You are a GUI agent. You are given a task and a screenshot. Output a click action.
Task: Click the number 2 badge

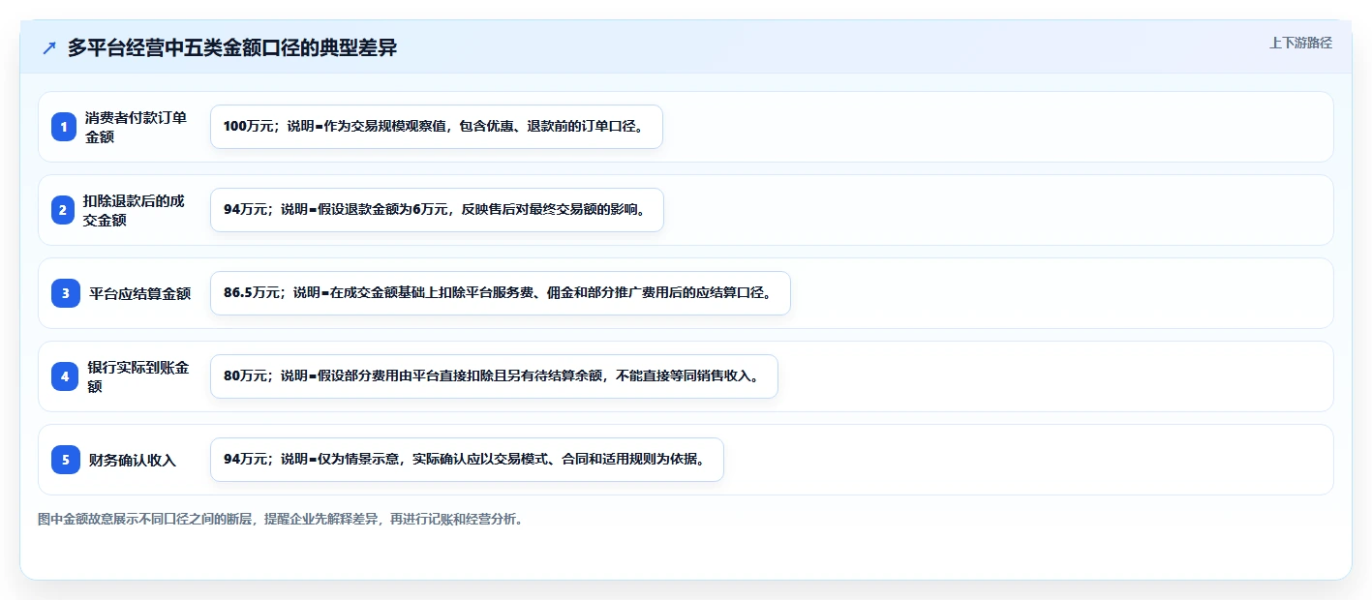pyautogui.click(x=65, y=210)
